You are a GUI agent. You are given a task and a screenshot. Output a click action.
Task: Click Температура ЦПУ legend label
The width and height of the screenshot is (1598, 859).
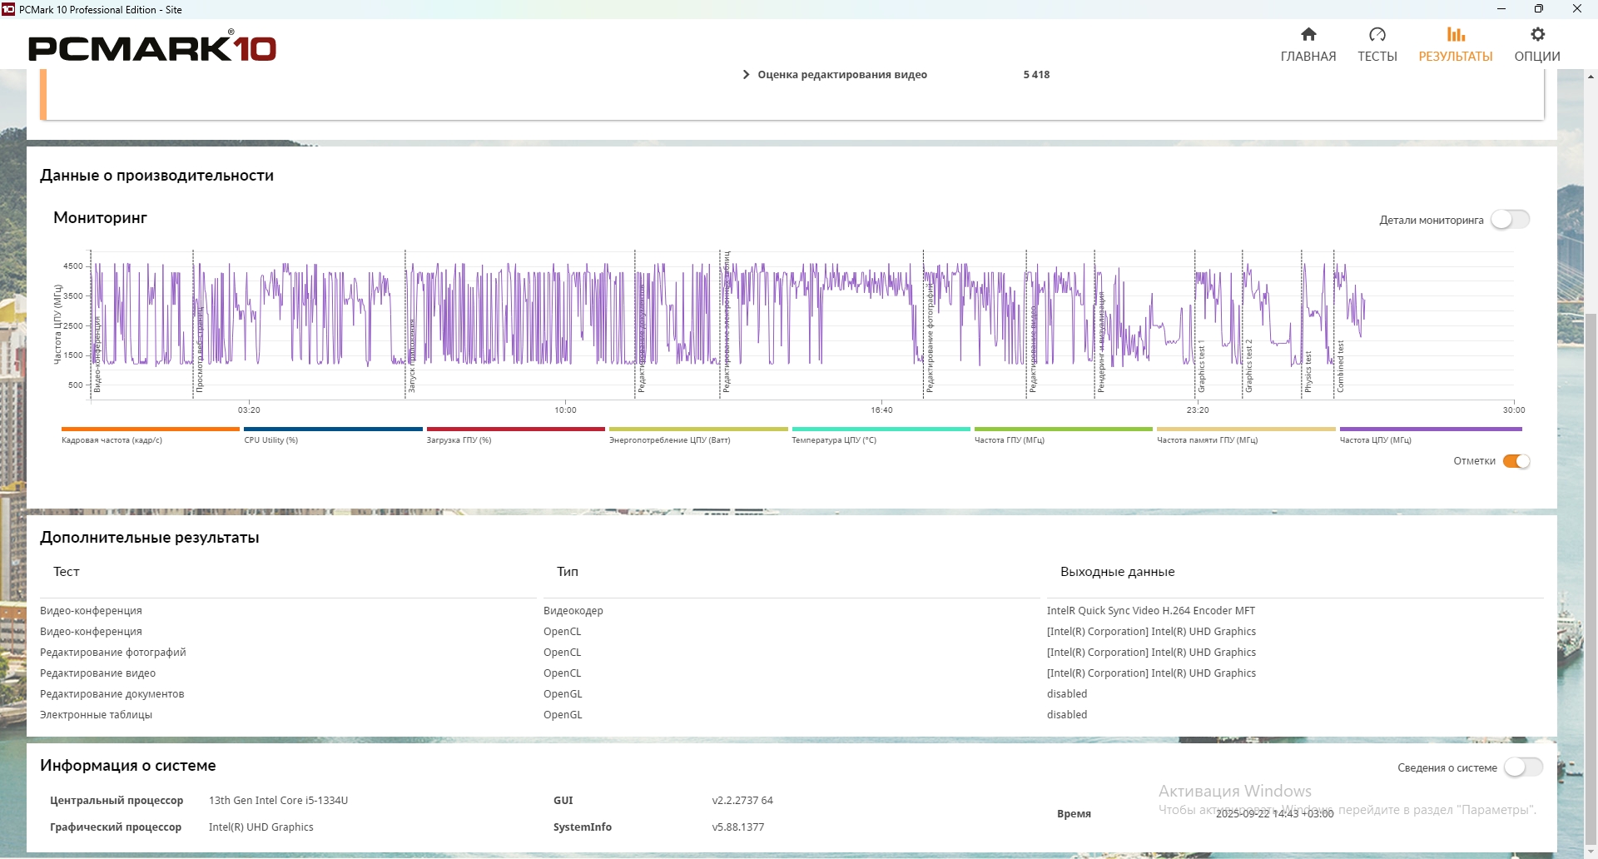[834, 440]
